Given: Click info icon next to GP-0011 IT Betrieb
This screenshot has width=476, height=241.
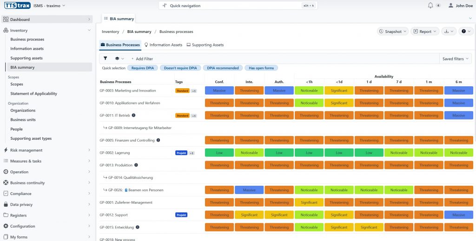Looking at the screenshot, I should coord(134,115).
